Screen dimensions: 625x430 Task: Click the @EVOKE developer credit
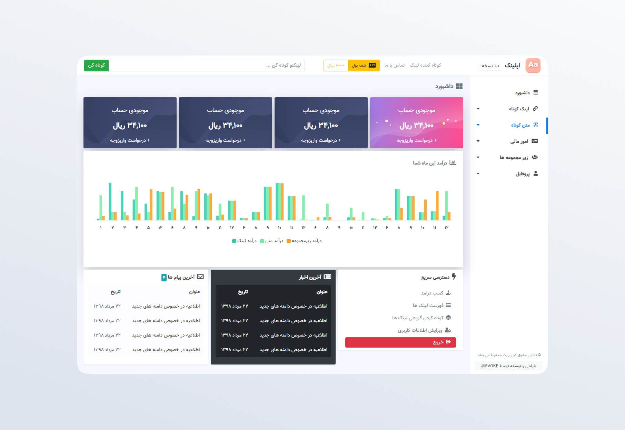point(508,366)
